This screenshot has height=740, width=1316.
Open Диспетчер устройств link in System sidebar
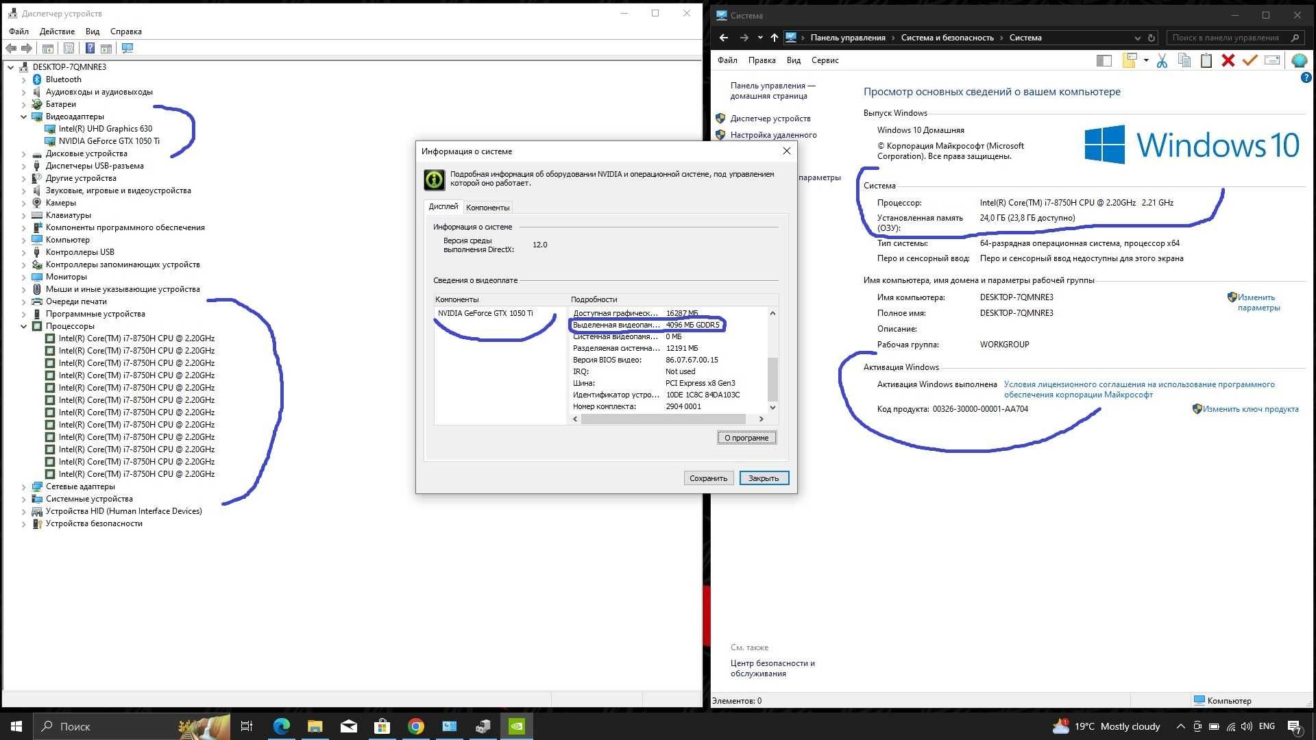pos(770,119)
